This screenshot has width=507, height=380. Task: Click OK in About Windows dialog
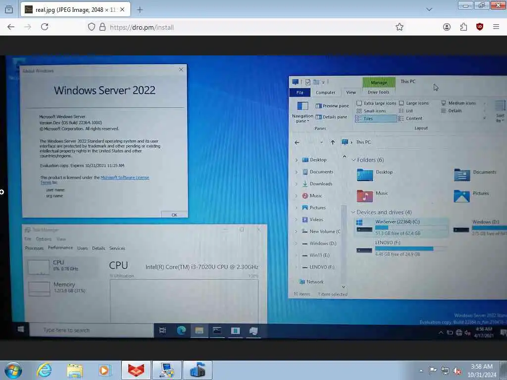pos(174,215)
